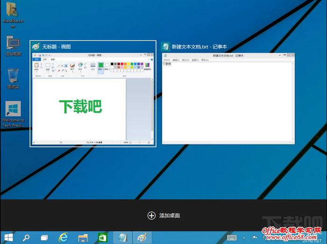Open the Brushes 刷子 tool in Paint

point(72,67)
